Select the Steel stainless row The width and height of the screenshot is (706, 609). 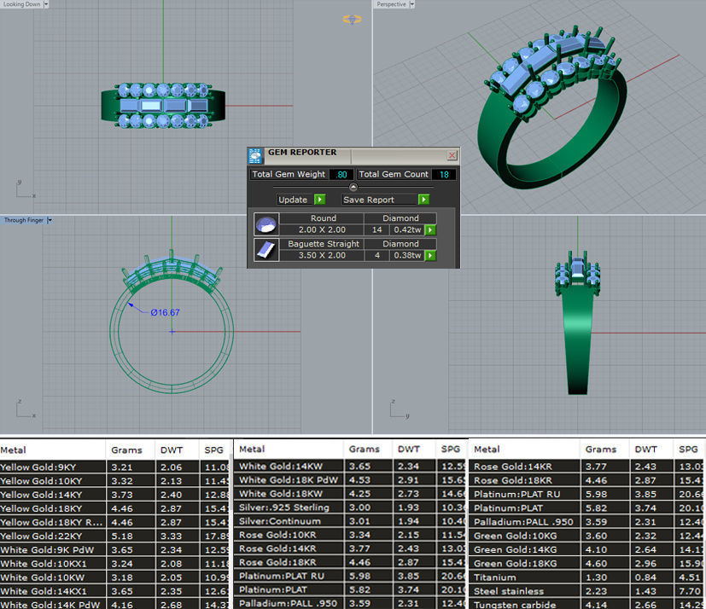(x=587, y=591)
